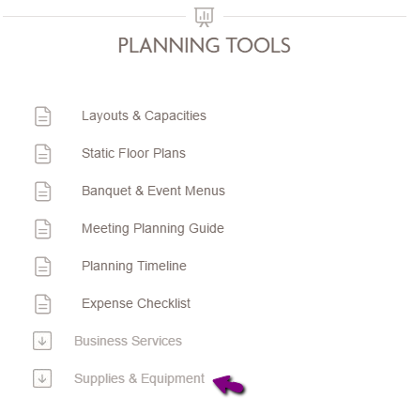This screenshot has height=414, width=413.
Task: Open the Meeting Planning Guide
Action: 153,229
